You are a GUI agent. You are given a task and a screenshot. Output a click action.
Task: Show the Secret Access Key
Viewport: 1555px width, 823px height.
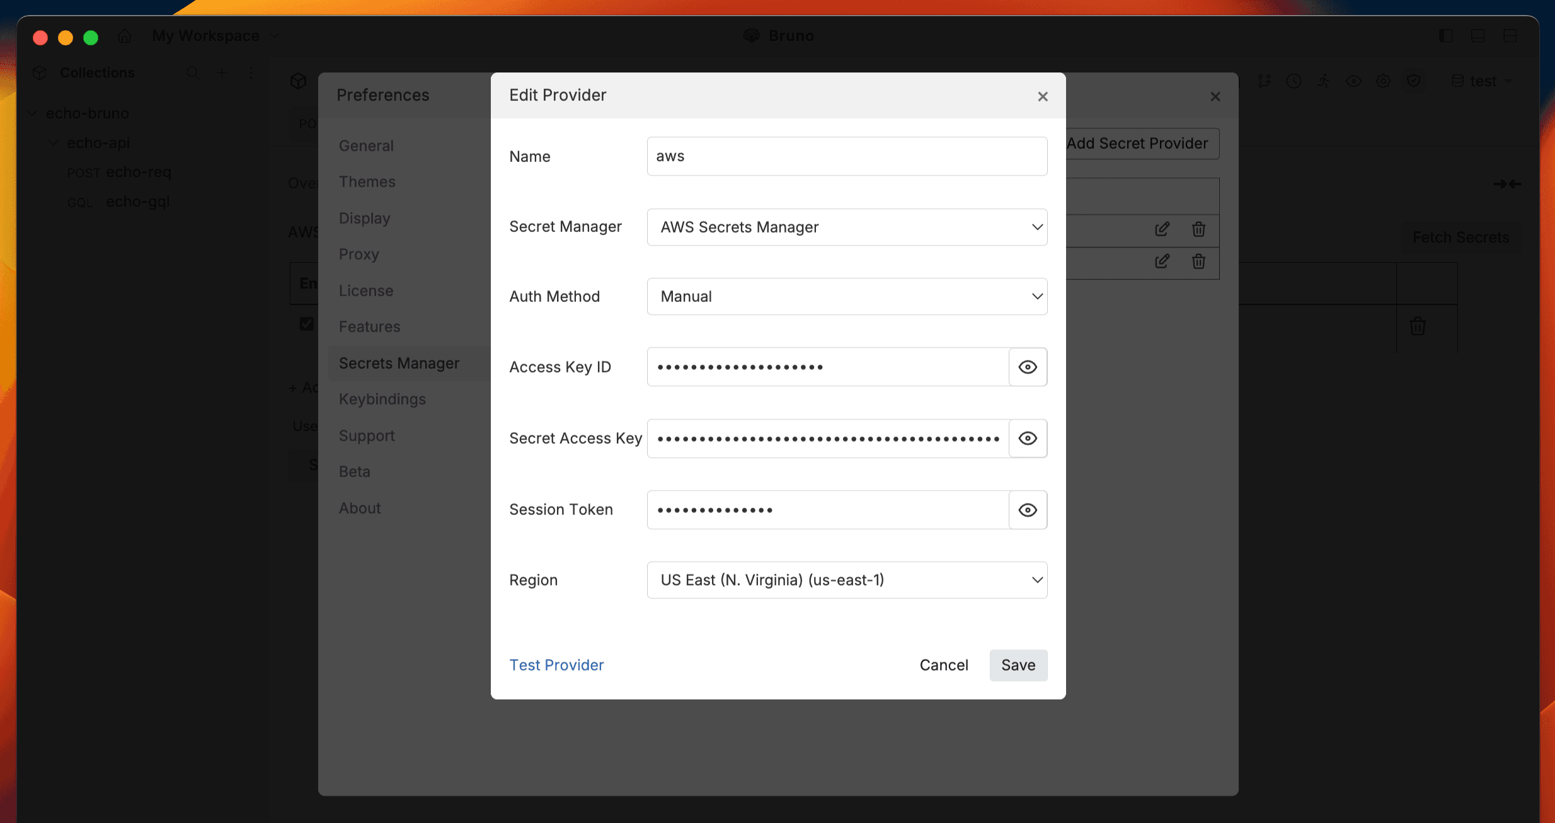coord(1027,438)
